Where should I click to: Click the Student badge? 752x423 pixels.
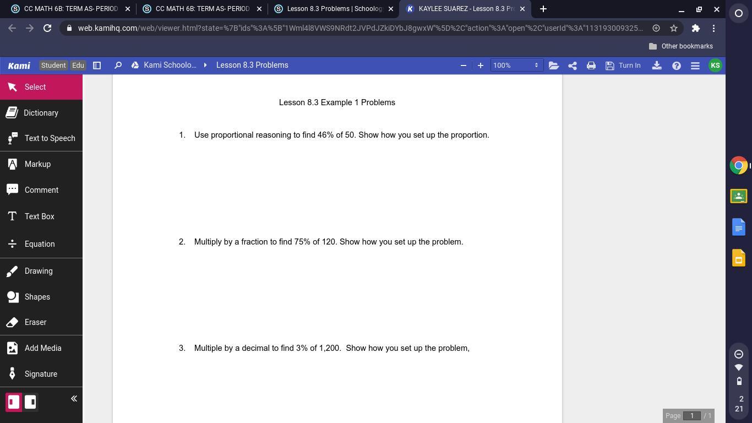pyautogui.click(x=53, y=66)
